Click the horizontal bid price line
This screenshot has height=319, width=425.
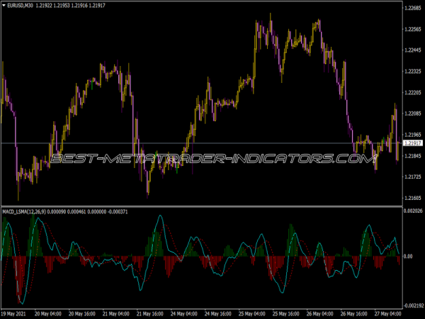pyautogui.click(x=212, y=144)
